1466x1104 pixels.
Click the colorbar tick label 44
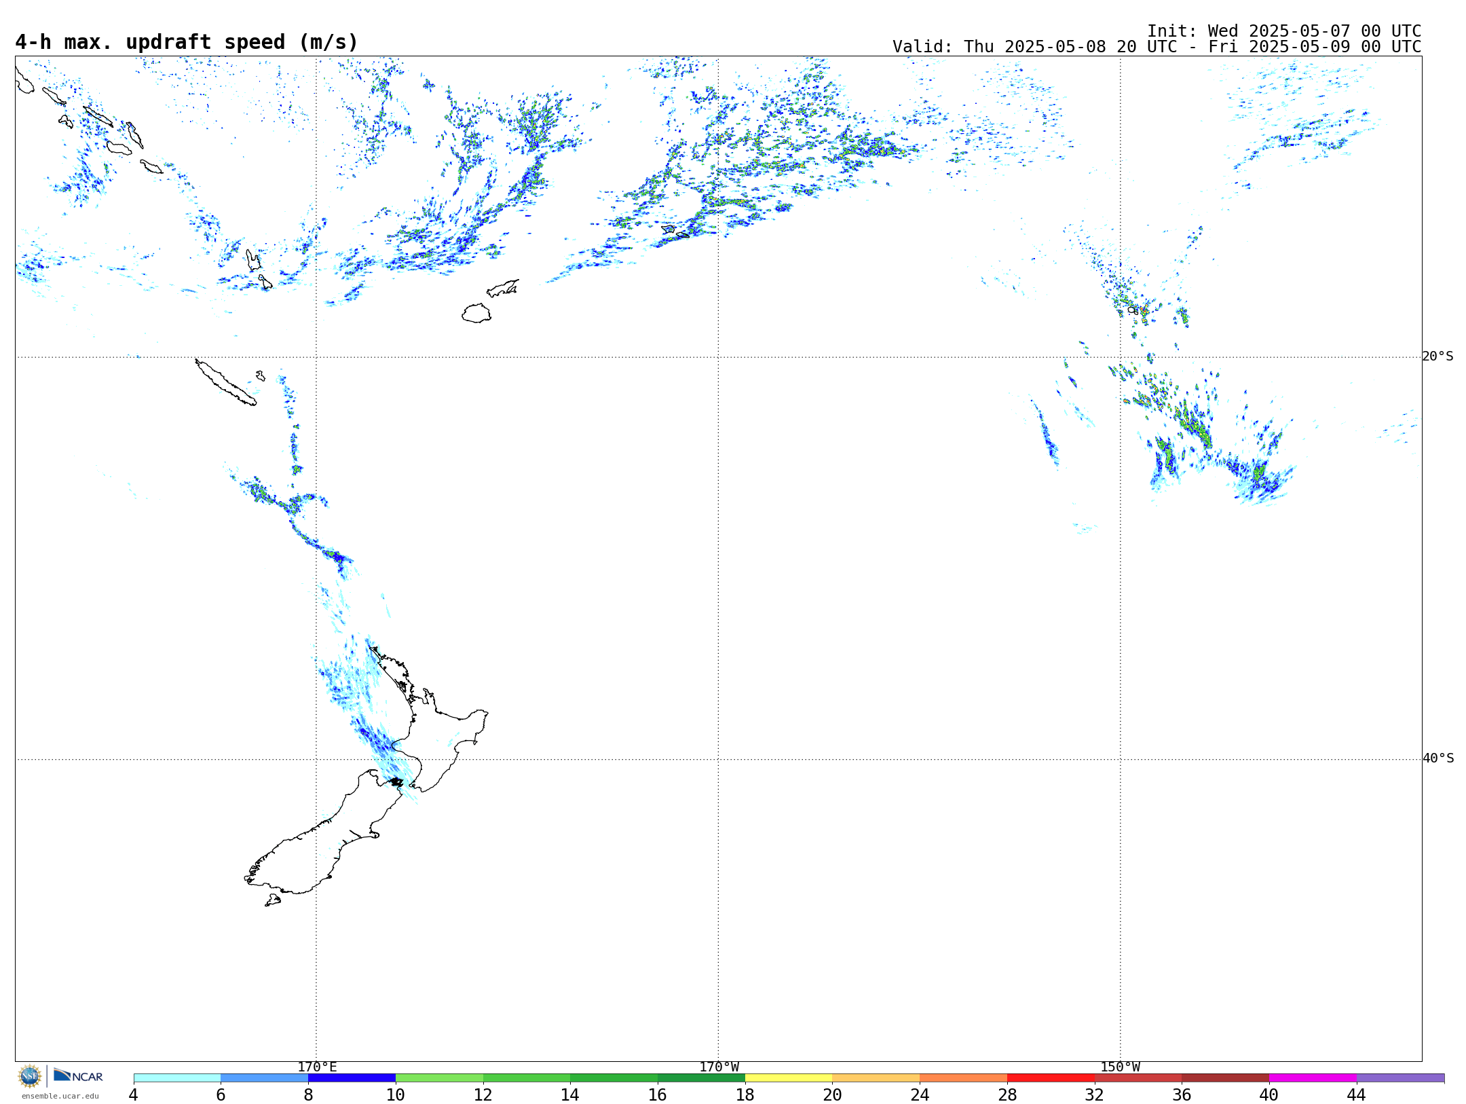pos(1357,1094)
